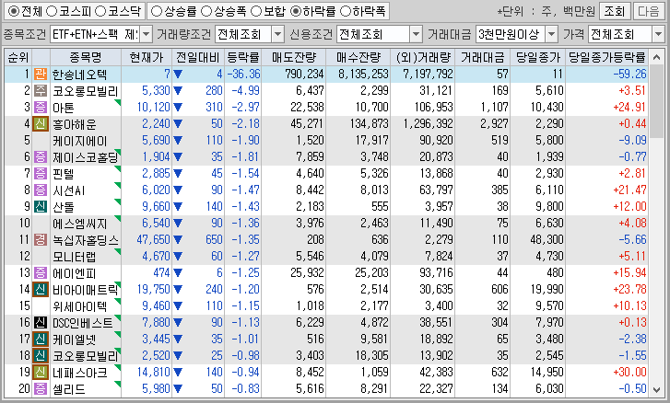Select the 상승폭 radio button

(x=206, y=11)
